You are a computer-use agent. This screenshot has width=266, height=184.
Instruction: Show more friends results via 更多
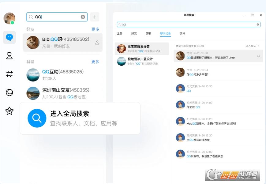coord(95,29)
